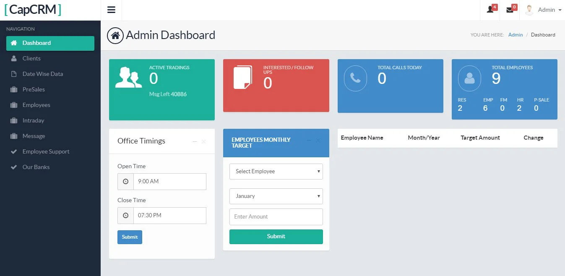565x276 pixels.
Task: Open the January month dropdown
Action: [x=276, y=196]
